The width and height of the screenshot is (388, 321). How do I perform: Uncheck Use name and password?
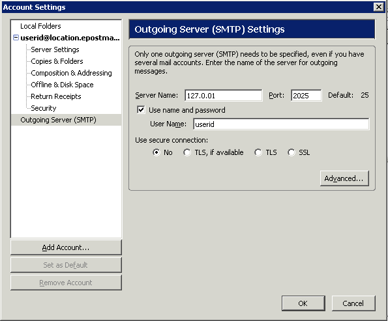[141, 110]
